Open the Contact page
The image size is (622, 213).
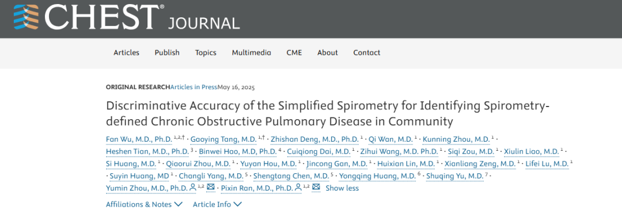pos(366,52)
